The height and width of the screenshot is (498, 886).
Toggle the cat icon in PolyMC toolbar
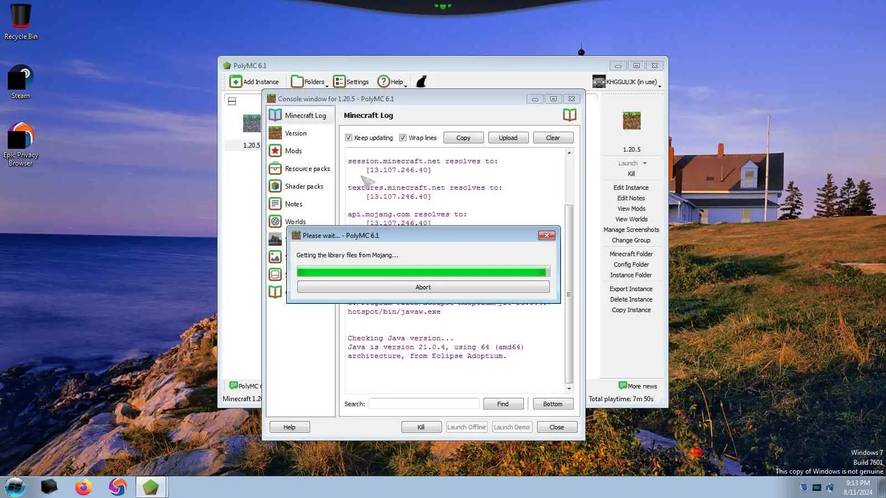tap(421, 82)
